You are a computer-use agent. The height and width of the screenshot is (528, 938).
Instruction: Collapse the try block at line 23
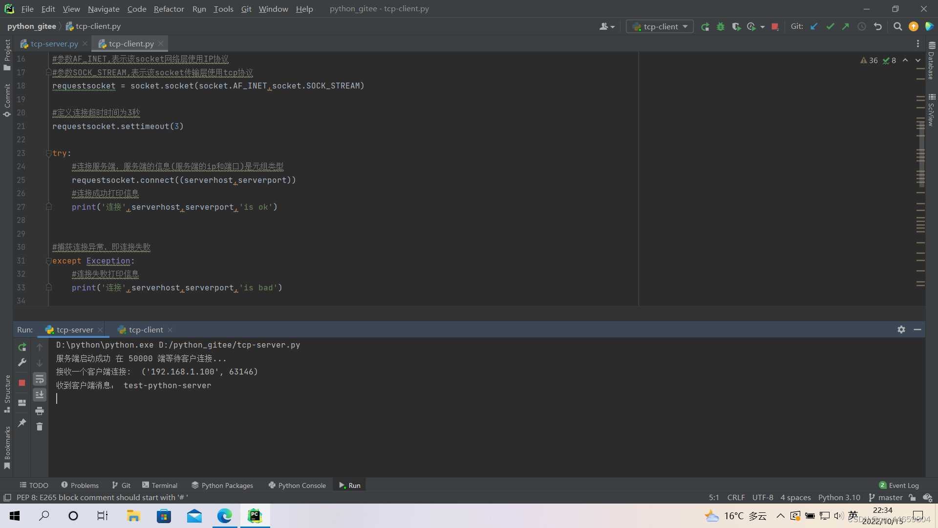pos(48,153)
